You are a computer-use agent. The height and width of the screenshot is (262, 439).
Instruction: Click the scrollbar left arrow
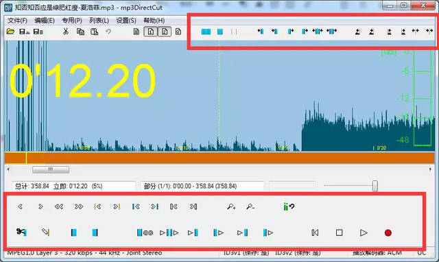[8, 169]
